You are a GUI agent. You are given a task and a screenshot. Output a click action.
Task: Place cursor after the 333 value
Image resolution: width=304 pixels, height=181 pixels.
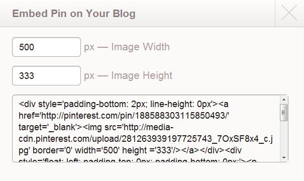pos(35,75)
